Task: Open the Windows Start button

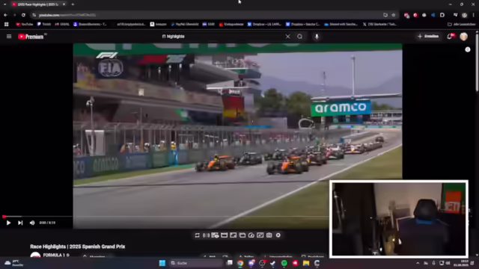Action: click(162, 263)
